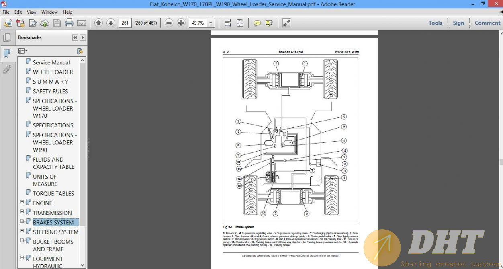
Task: Open the Attachments paperclip panel
Action: (7, 70)
